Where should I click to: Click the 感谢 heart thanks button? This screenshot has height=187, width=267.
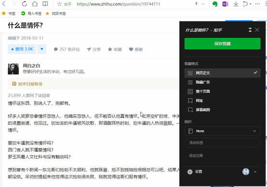click(x=136, y=50)
